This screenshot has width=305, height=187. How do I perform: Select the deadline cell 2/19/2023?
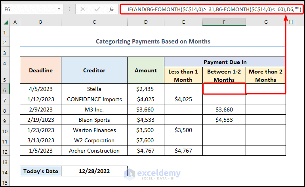41,120
